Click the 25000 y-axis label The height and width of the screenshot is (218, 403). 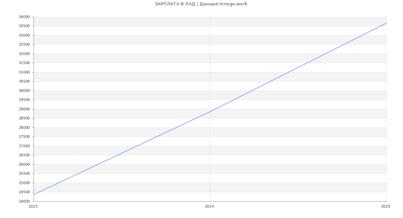(x=24, y=183)
